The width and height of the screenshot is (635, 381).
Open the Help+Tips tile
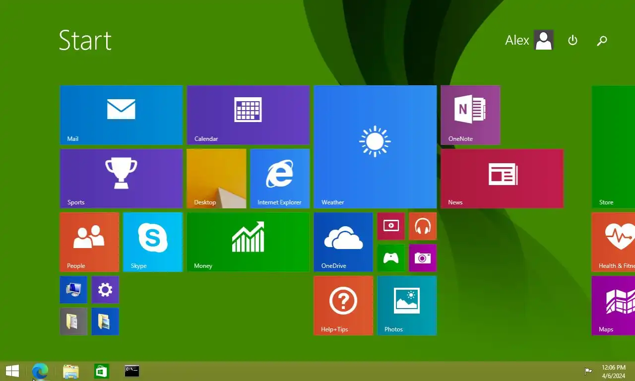pos(343,306)
